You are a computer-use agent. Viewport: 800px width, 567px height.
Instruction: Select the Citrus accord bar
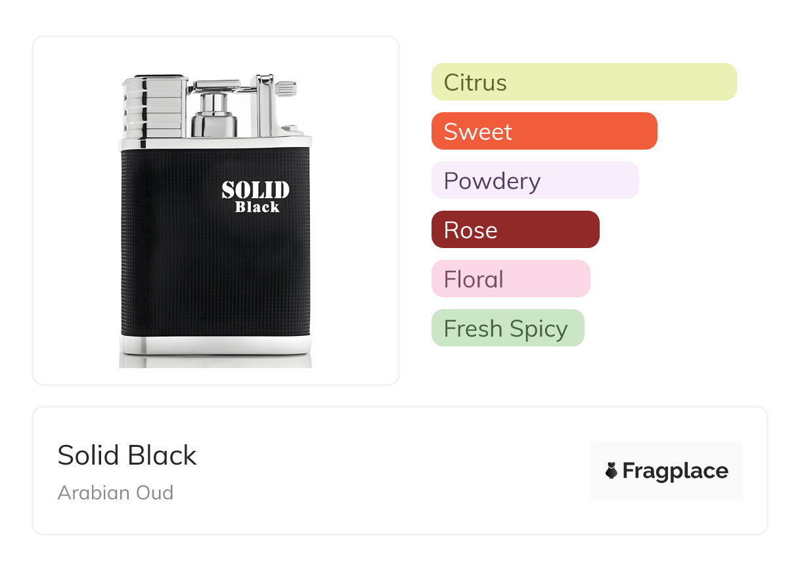tap(583, 82)
